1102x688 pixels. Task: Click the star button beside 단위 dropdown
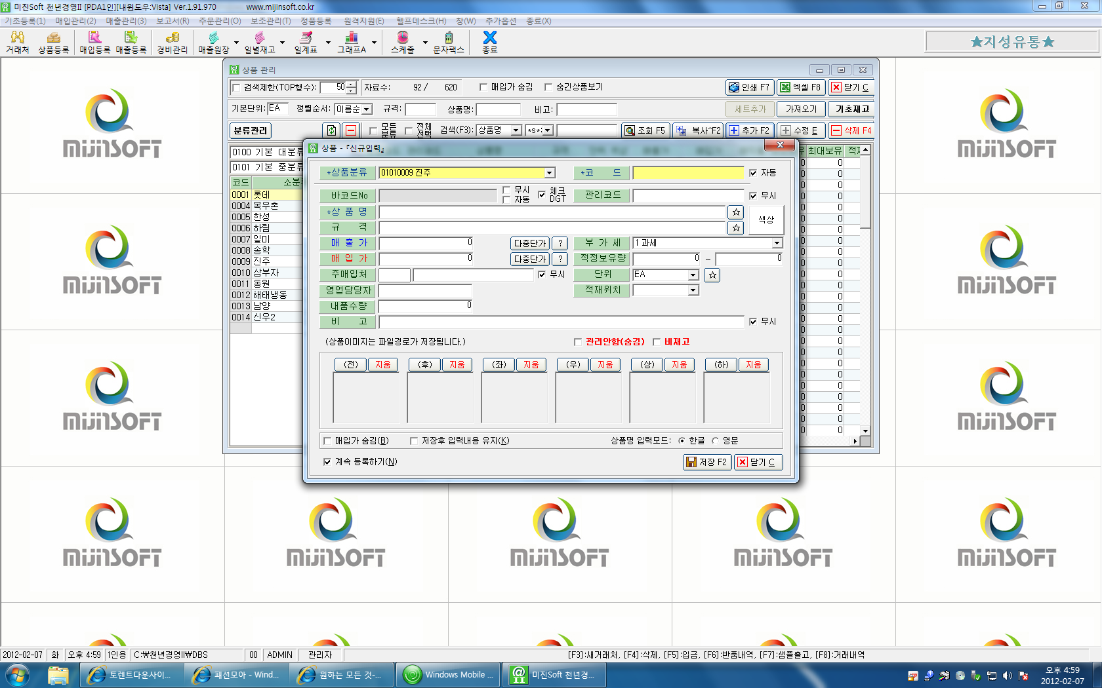(x=712, y=275)
